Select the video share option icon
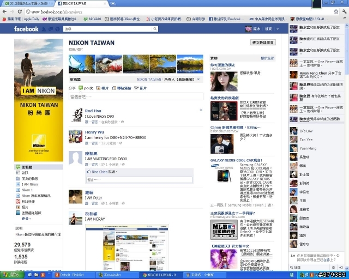Image resolution: width=349 pixels, height=279 pixels. click(x=136, y=88)
